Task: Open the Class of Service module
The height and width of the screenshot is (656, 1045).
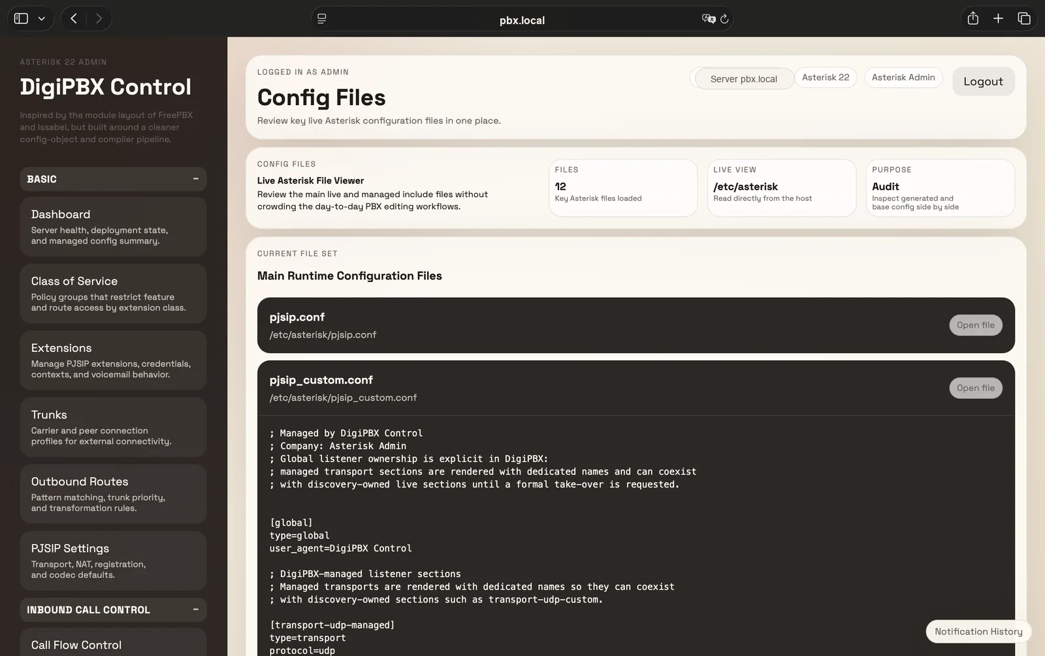Action: coord(113,294)
